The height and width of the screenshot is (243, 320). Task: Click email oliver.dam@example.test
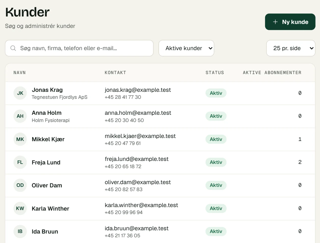[138, 182]
